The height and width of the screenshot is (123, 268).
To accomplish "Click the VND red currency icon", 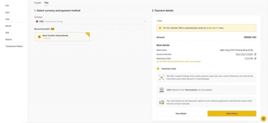I will [37, 22].
